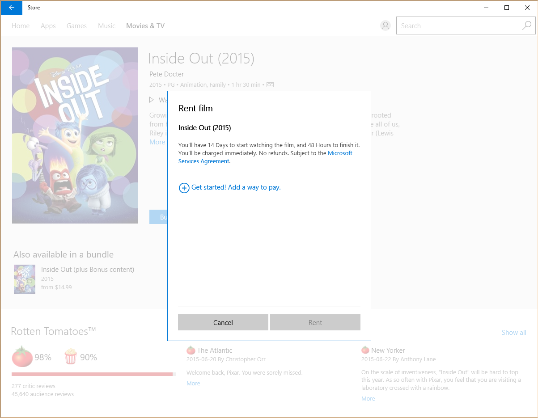Viewport: 538px width, 418px height.
Task: Minimize the Store window
Action: coord(486,8)
